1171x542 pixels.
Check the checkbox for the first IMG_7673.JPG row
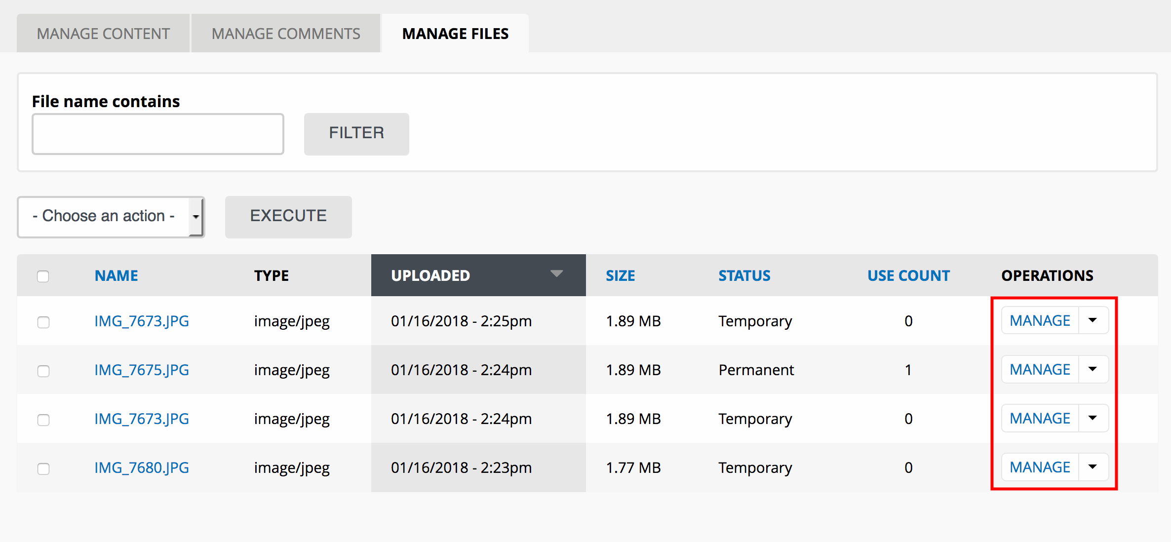point(43,322)
